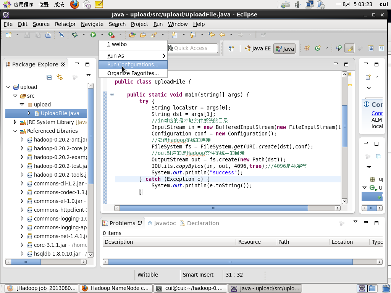Collapse the upload project tree node

8,87
